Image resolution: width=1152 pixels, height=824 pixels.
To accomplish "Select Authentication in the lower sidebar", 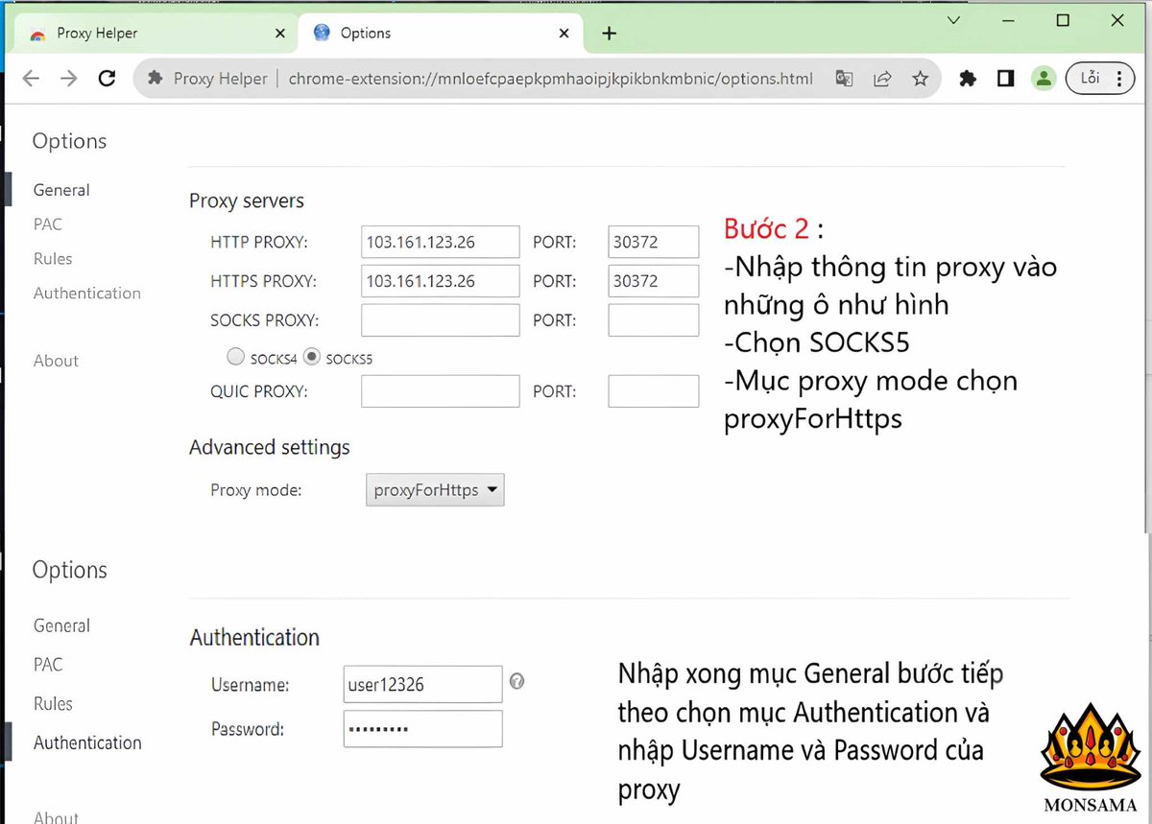I will coord(87,742).
